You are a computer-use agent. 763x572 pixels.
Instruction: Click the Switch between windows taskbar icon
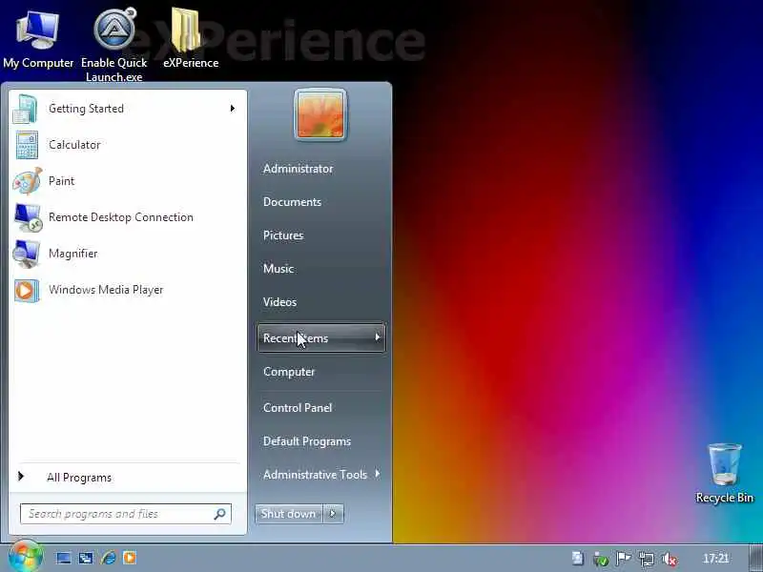86,558
